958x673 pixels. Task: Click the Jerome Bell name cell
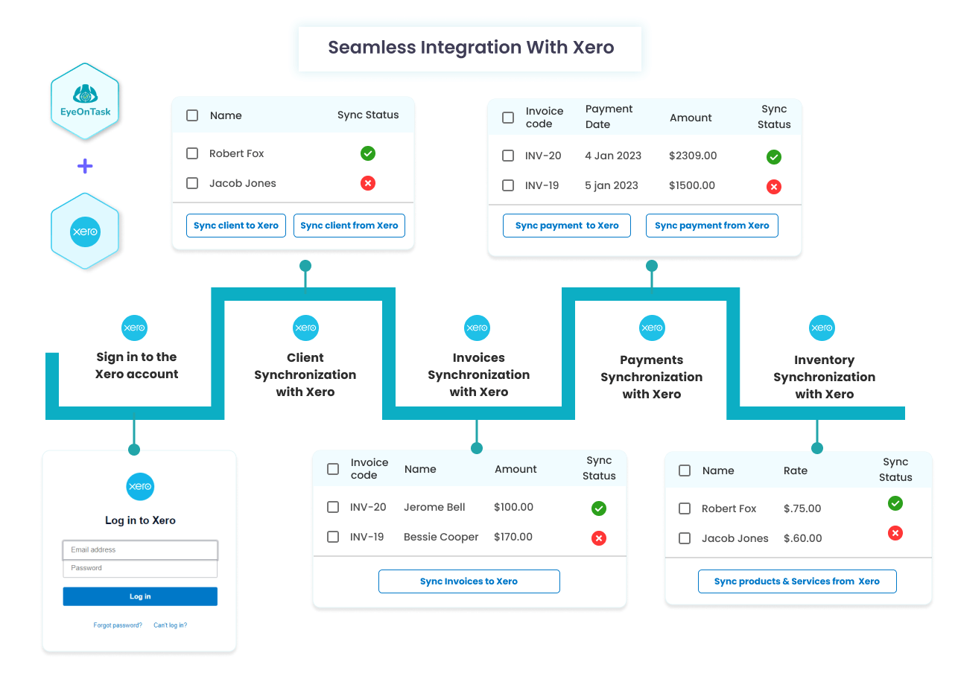tap(434, 507)
